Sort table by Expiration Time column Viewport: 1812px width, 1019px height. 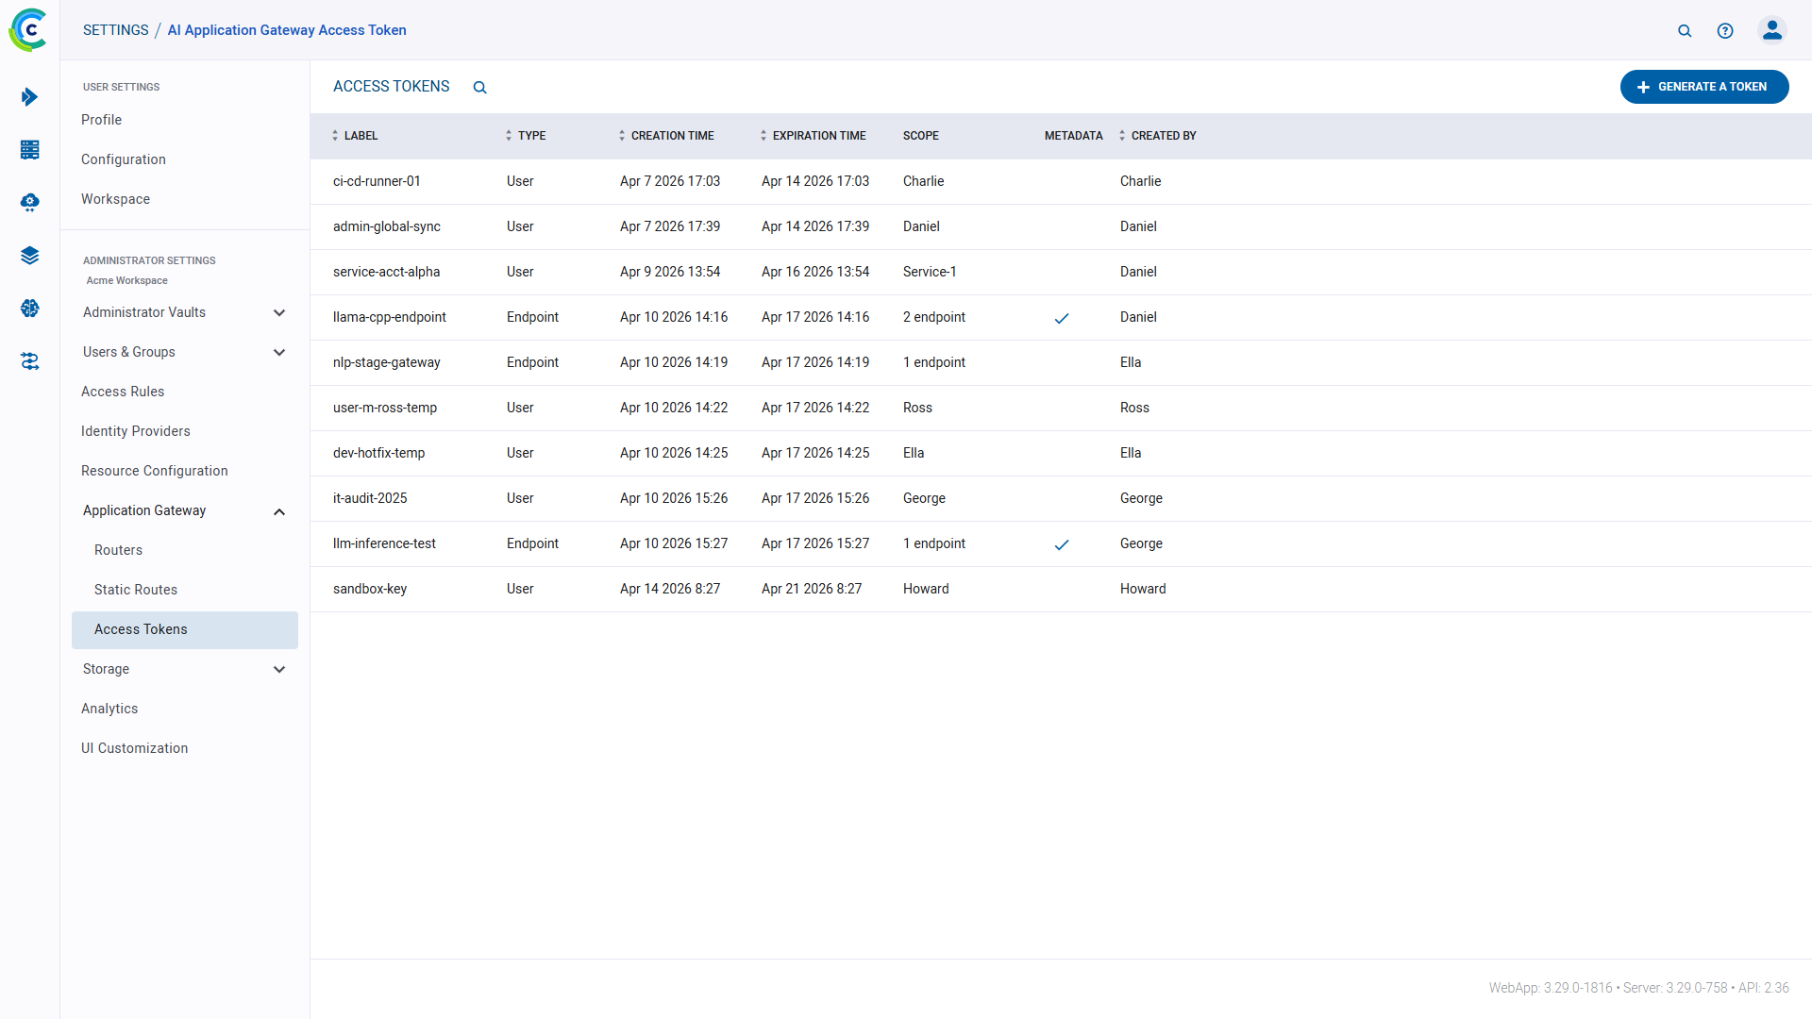pyautogui.click(x=813, y=136)
